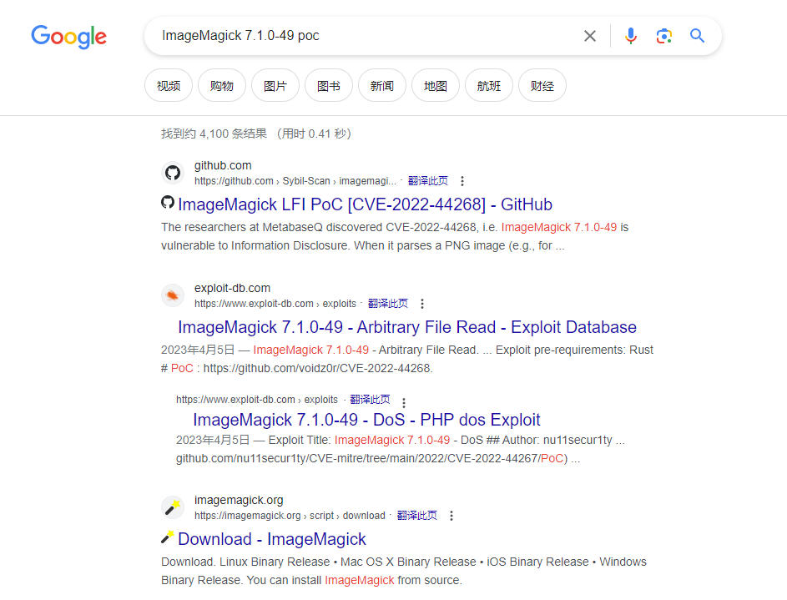Click the github.com site name text
The width and height of the screenshot is (787, 600).
click(223, 165)
